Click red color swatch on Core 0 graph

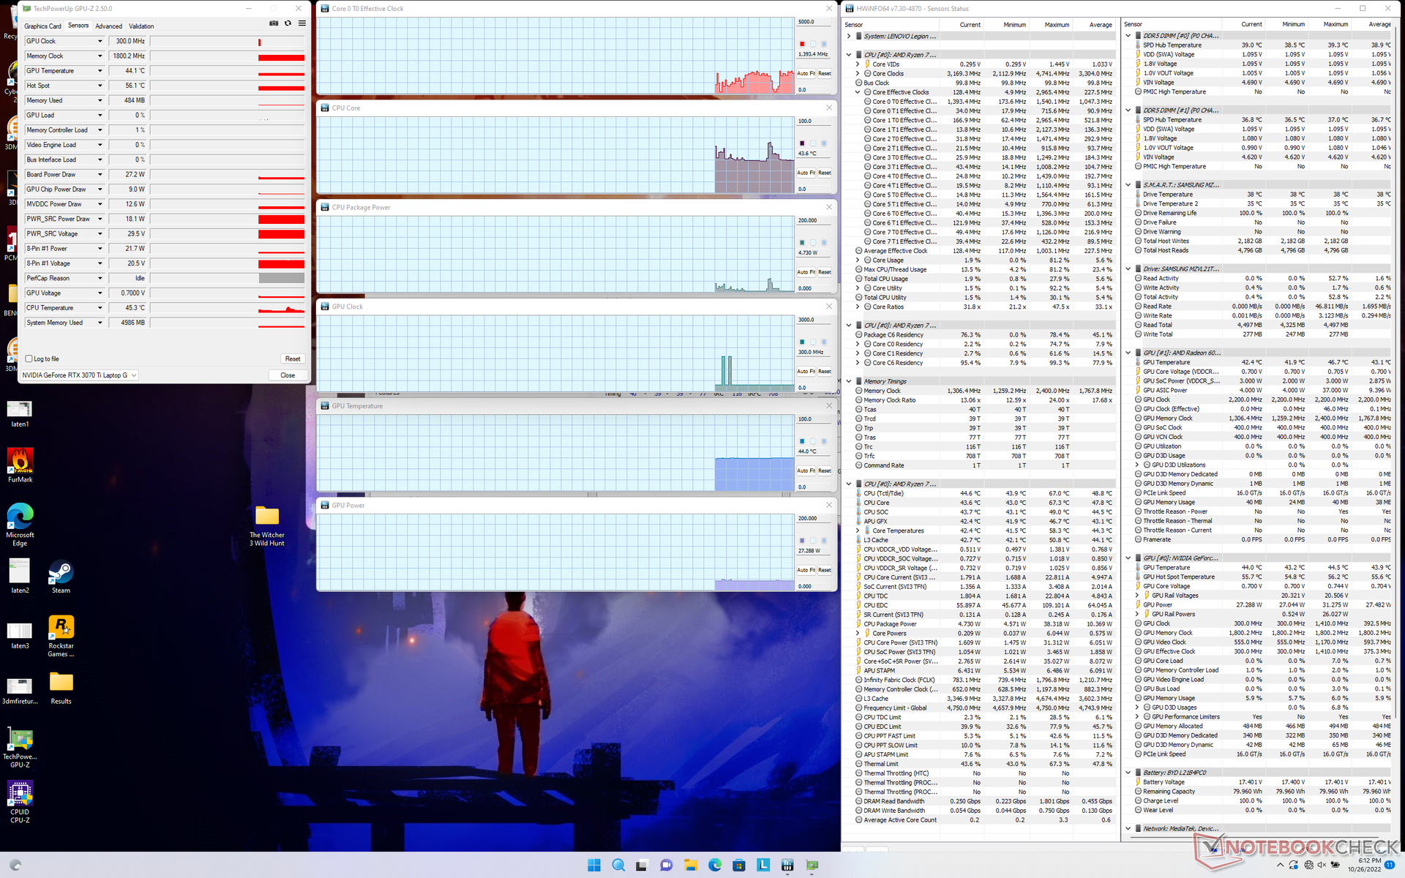[802, 44]
